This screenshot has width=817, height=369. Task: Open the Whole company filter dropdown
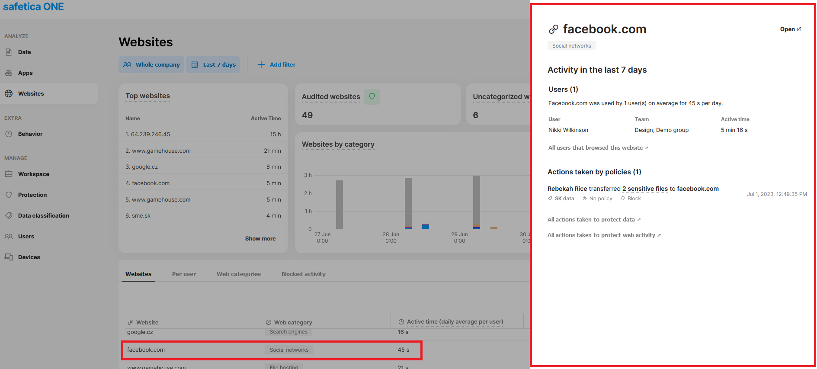click(x=151, y=64)
